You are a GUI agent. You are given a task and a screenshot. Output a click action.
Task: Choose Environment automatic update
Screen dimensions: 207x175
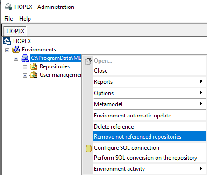coord(149,116)
